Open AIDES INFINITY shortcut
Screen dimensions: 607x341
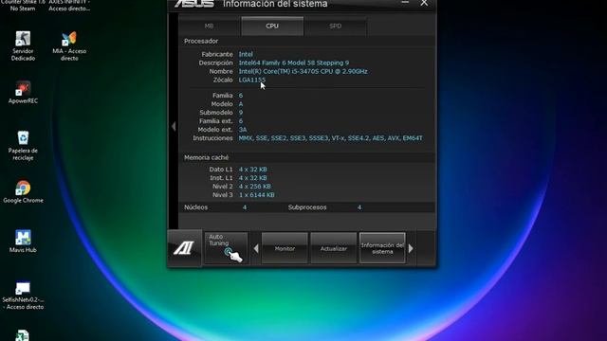(x=69, y=6)
